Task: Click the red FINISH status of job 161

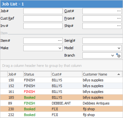Action: [x=29, y=92]
